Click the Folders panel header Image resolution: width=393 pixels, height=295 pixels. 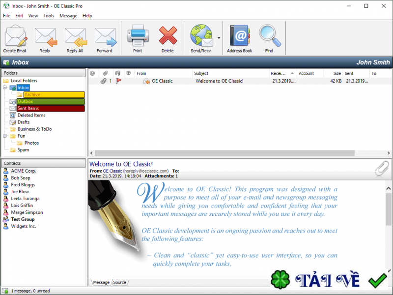point(44,73)
